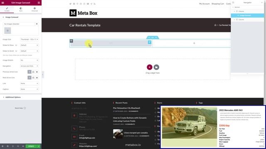The width and height of the screenshot is (266, 149).
Task: Click the Mercedes-AMG G63 preview thumbnail image
Action: [x=190, y=123]
